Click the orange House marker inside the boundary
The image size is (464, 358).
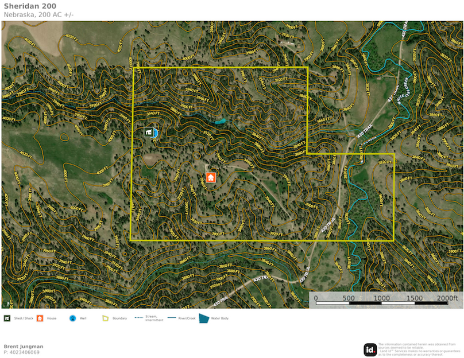[x=210, y=178]
